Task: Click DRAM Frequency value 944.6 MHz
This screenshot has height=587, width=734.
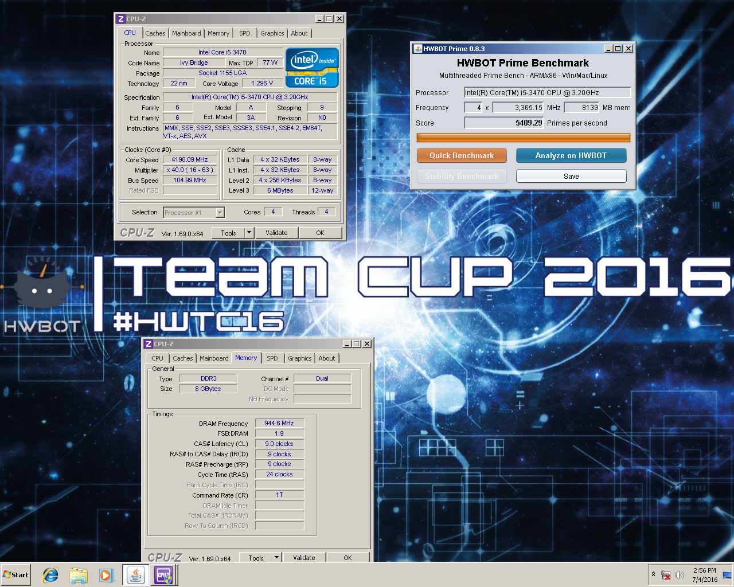Action: tap(279, 423)
